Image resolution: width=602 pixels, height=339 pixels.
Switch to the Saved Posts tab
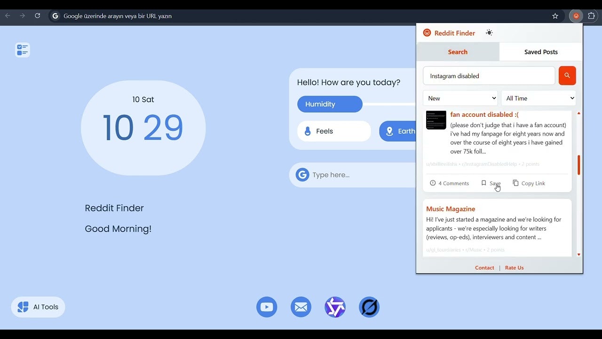541,52
